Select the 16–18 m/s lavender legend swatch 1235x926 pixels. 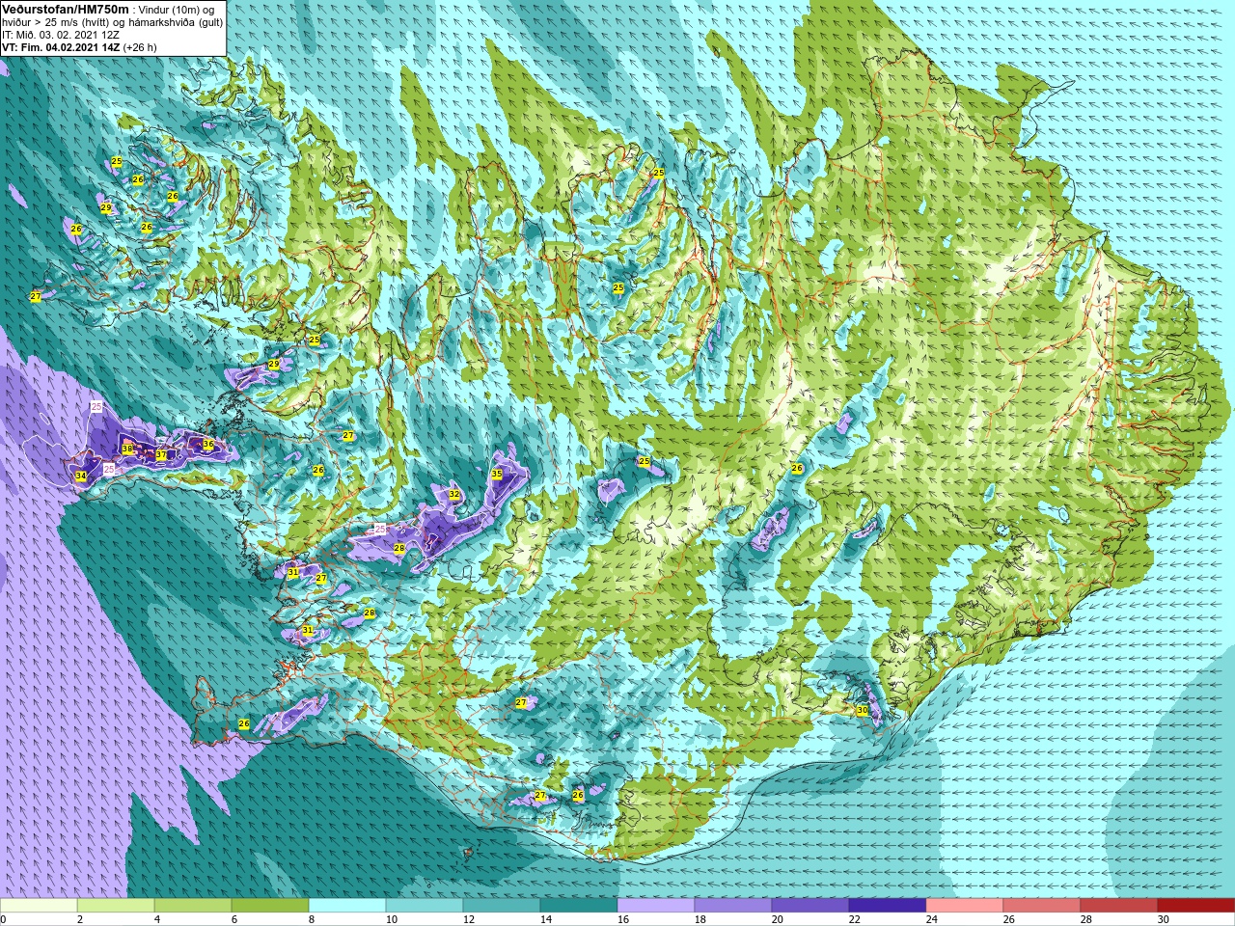[656, 906]
